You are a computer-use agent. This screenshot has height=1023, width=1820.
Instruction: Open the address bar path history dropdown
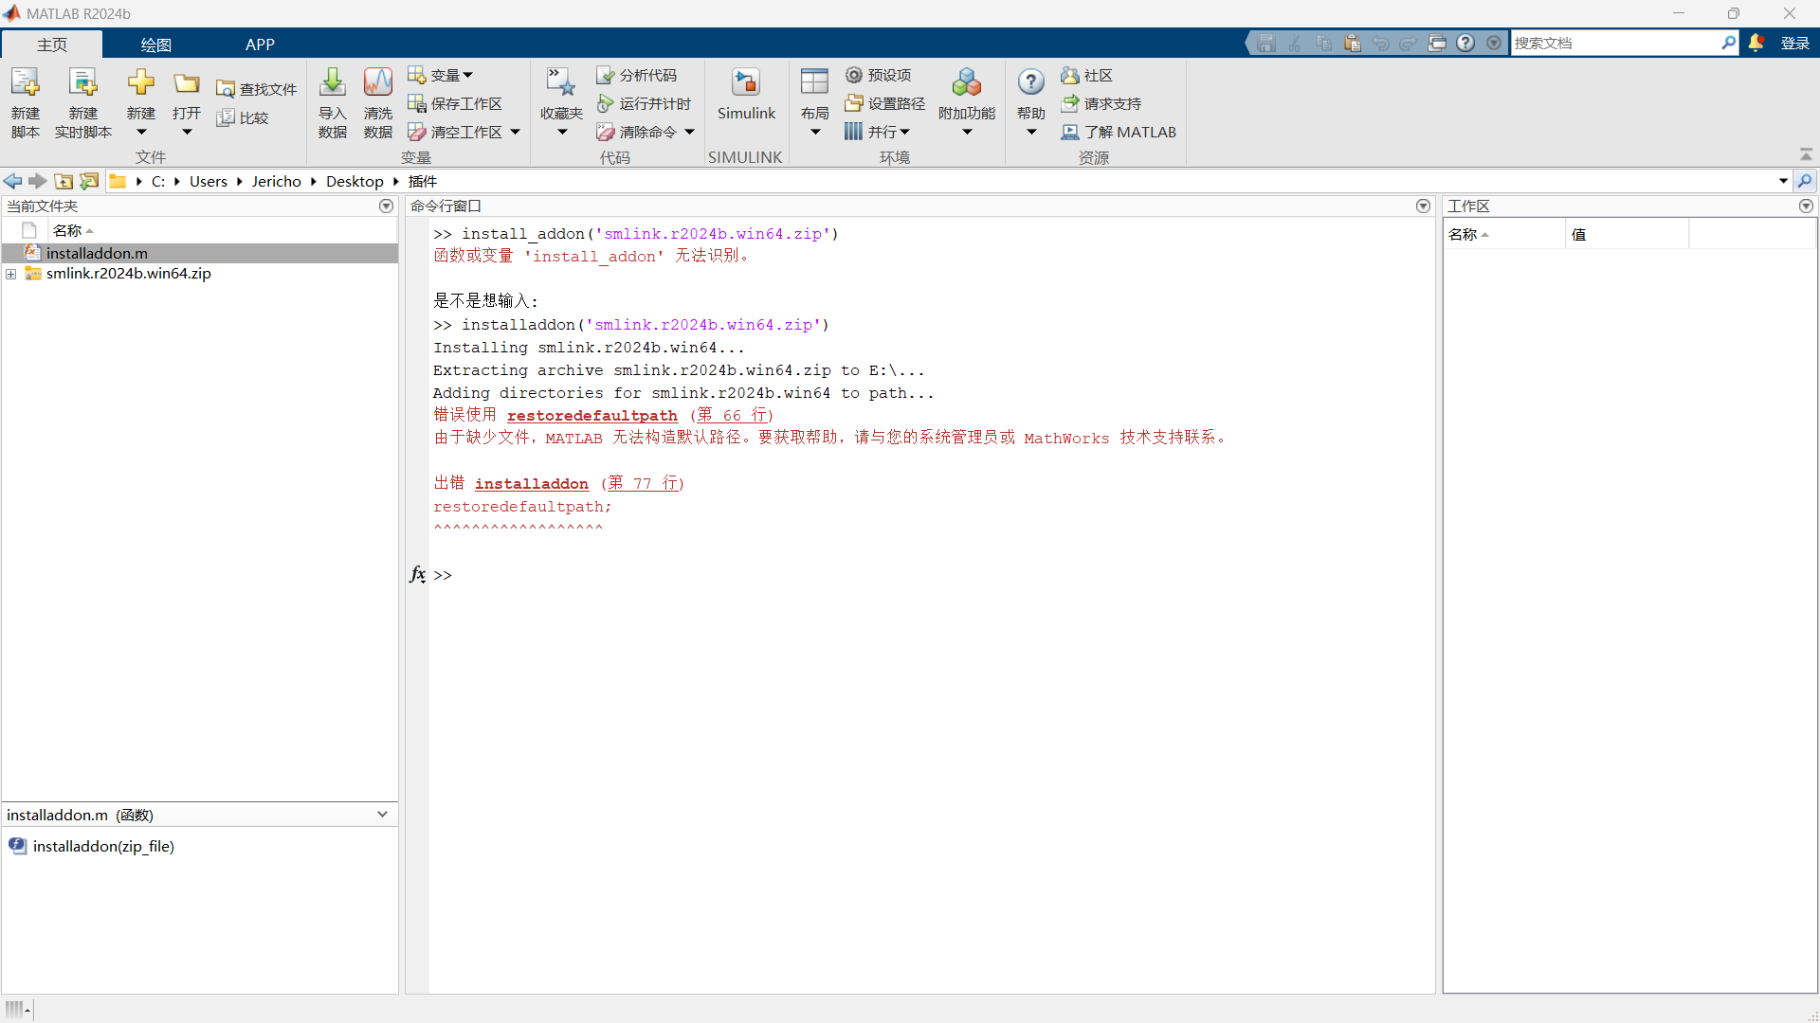[1783, 181]
